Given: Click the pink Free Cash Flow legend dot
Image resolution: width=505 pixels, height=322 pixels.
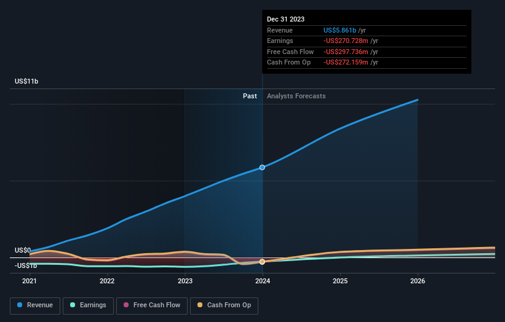Looking at the screenshot, I should pyautogui.click(x=126, y=305).
